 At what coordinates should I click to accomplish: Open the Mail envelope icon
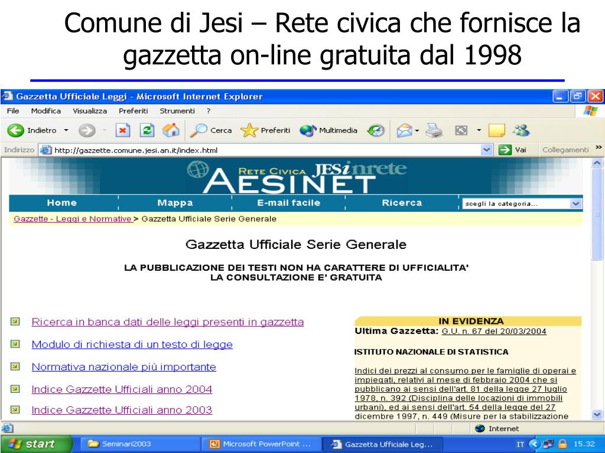coord(404,130)
